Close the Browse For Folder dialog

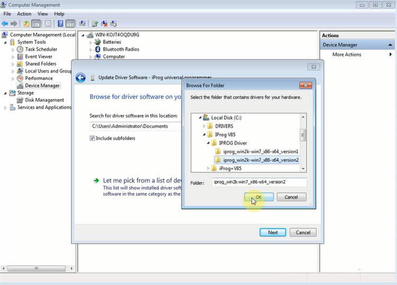point(305,85)
